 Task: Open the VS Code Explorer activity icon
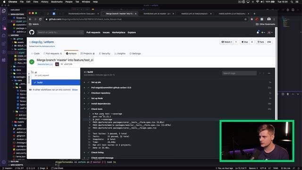pos(4,11)
